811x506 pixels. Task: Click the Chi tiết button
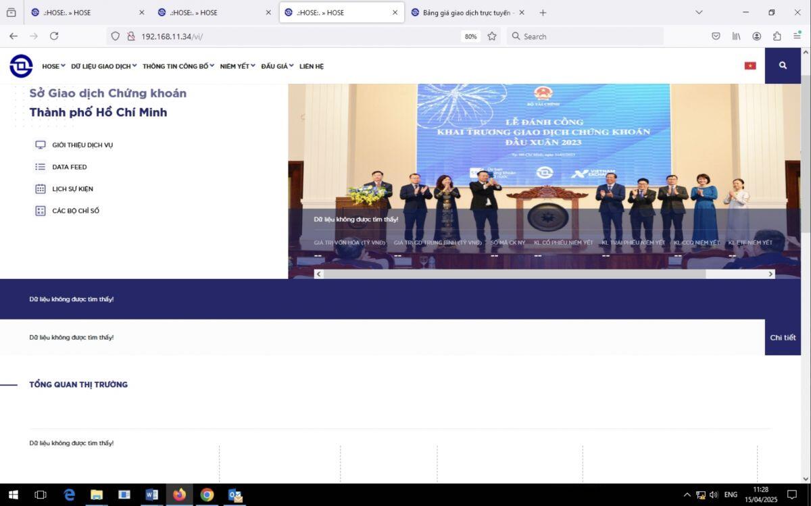coord(783,337)
